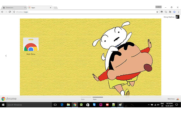This screenshot has width=181, height=113.
Task: Reload the current page
Action: point(10,12)
